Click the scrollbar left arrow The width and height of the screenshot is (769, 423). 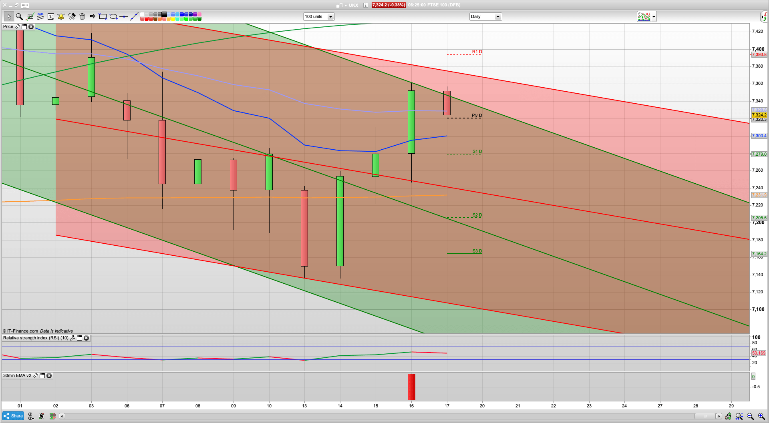[62, 416]
